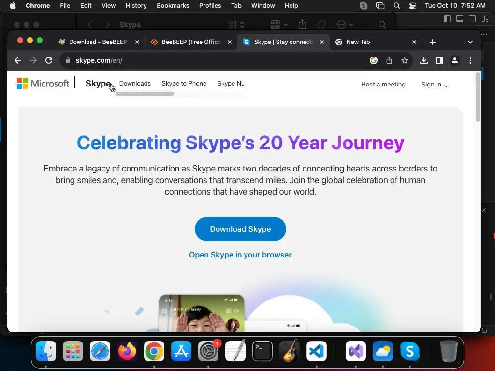Open the History menu

(x=136, y=6)
